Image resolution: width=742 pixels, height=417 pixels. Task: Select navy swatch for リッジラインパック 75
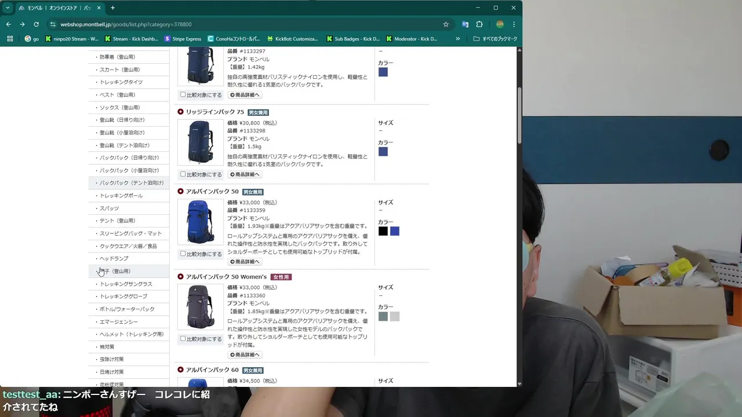(x=383, y=152)
